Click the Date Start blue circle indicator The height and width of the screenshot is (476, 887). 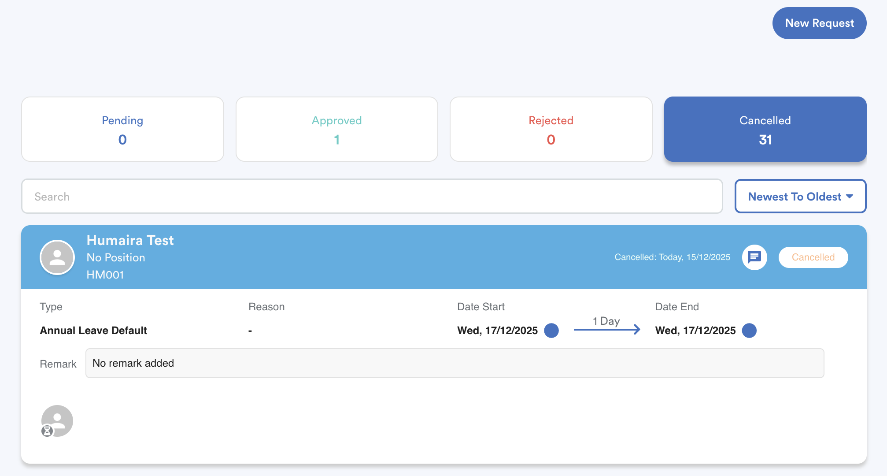[551, 331]
